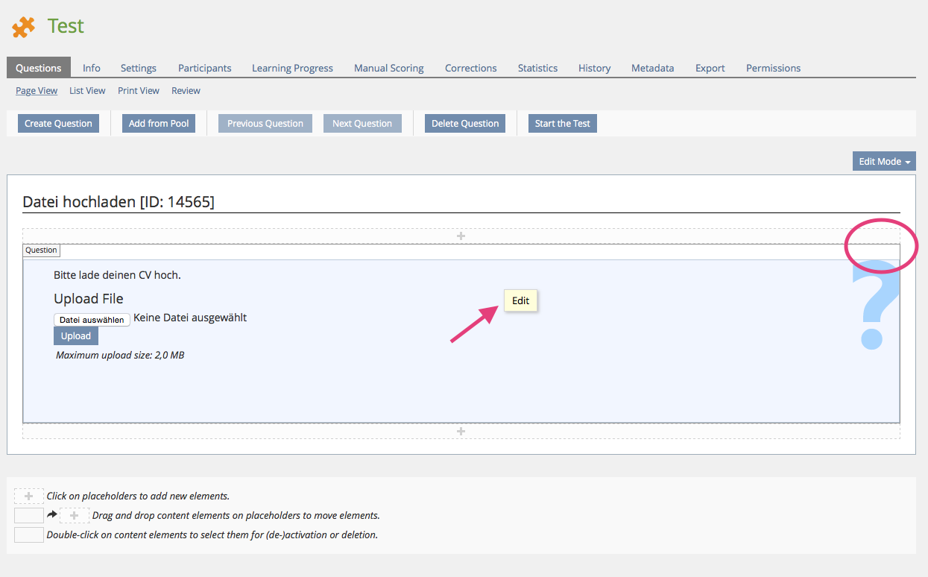
Task: Select the Permissions tab
Action: coord(773,68)
